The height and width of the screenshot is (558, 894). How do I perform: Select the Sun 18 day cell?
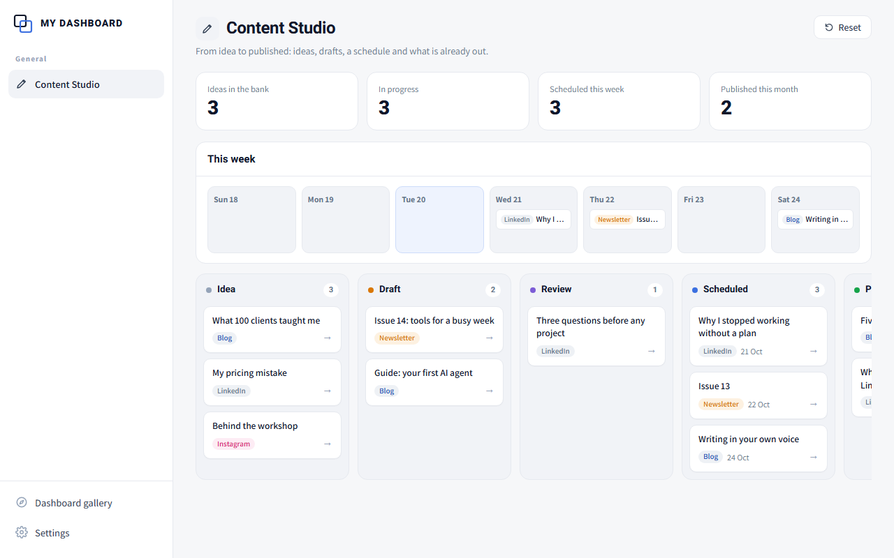(251, 220)
